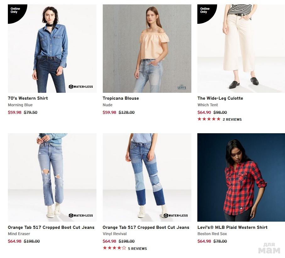This screenshot has width=285, height=258.
Task: Select the Mind Eraser ripped jeans image
Action: click(x=52, y=177)
